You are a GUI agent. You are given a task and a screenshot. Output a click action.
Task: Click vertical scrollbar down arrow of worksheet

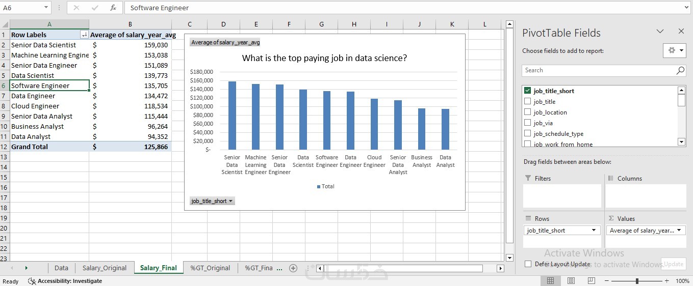(509, 258)
